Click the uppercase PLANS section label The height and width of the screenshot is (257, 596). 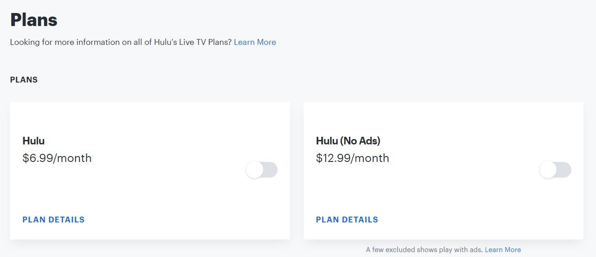coord(24,80)
